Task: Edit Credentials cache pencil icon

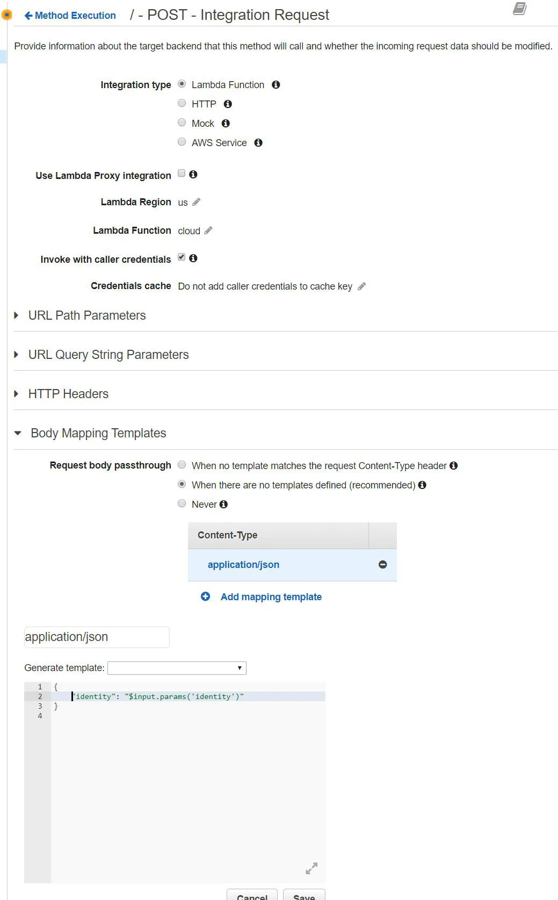Action: point(362,286)
